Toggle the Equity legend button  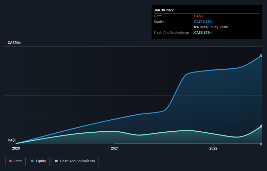point(38,161)
